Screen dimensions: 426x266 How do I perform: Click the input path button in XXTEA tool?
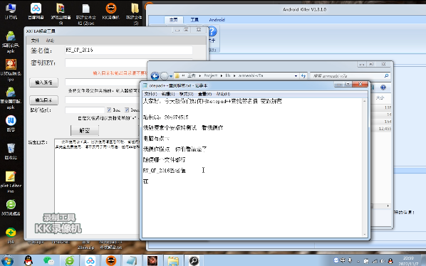[x=43, y=83]
